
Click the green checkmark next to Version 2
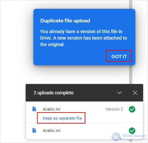(x=132, y=109)
